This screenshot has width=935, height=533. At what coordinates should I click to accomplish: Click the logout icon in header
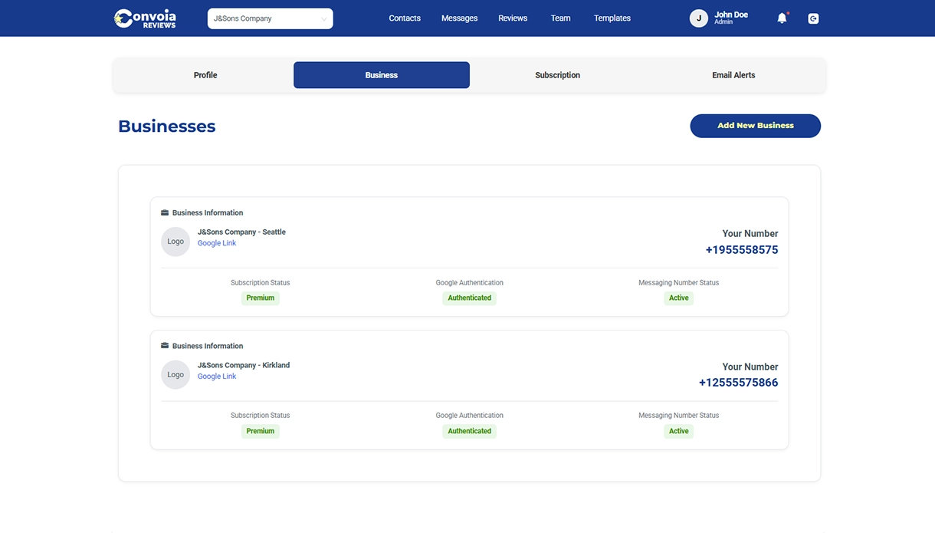point(813,18)
